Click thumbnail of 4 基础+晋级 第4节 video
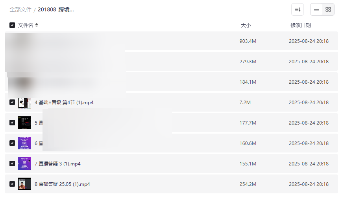Viewport: 344px width, 202px height. (24, 102)
